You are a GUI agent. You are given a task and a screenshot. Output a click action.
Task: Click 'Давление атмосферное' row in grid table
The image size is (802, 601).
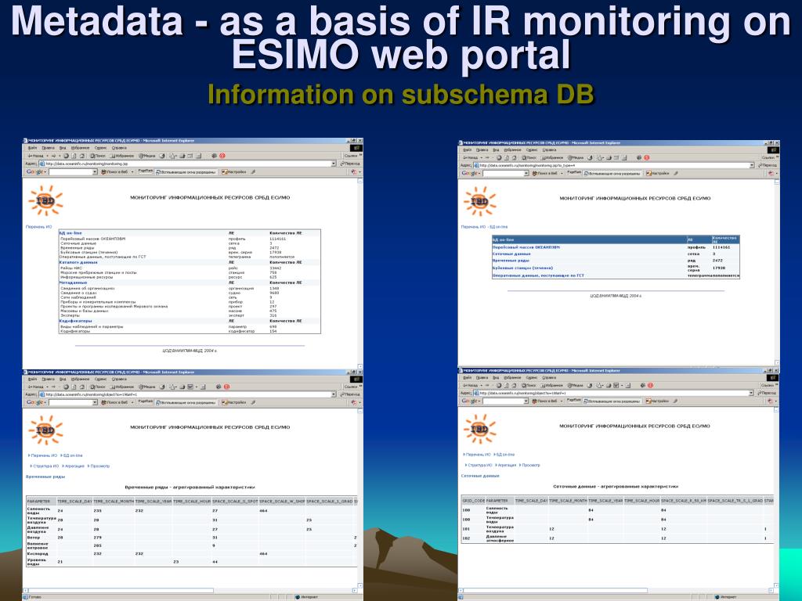617,538
